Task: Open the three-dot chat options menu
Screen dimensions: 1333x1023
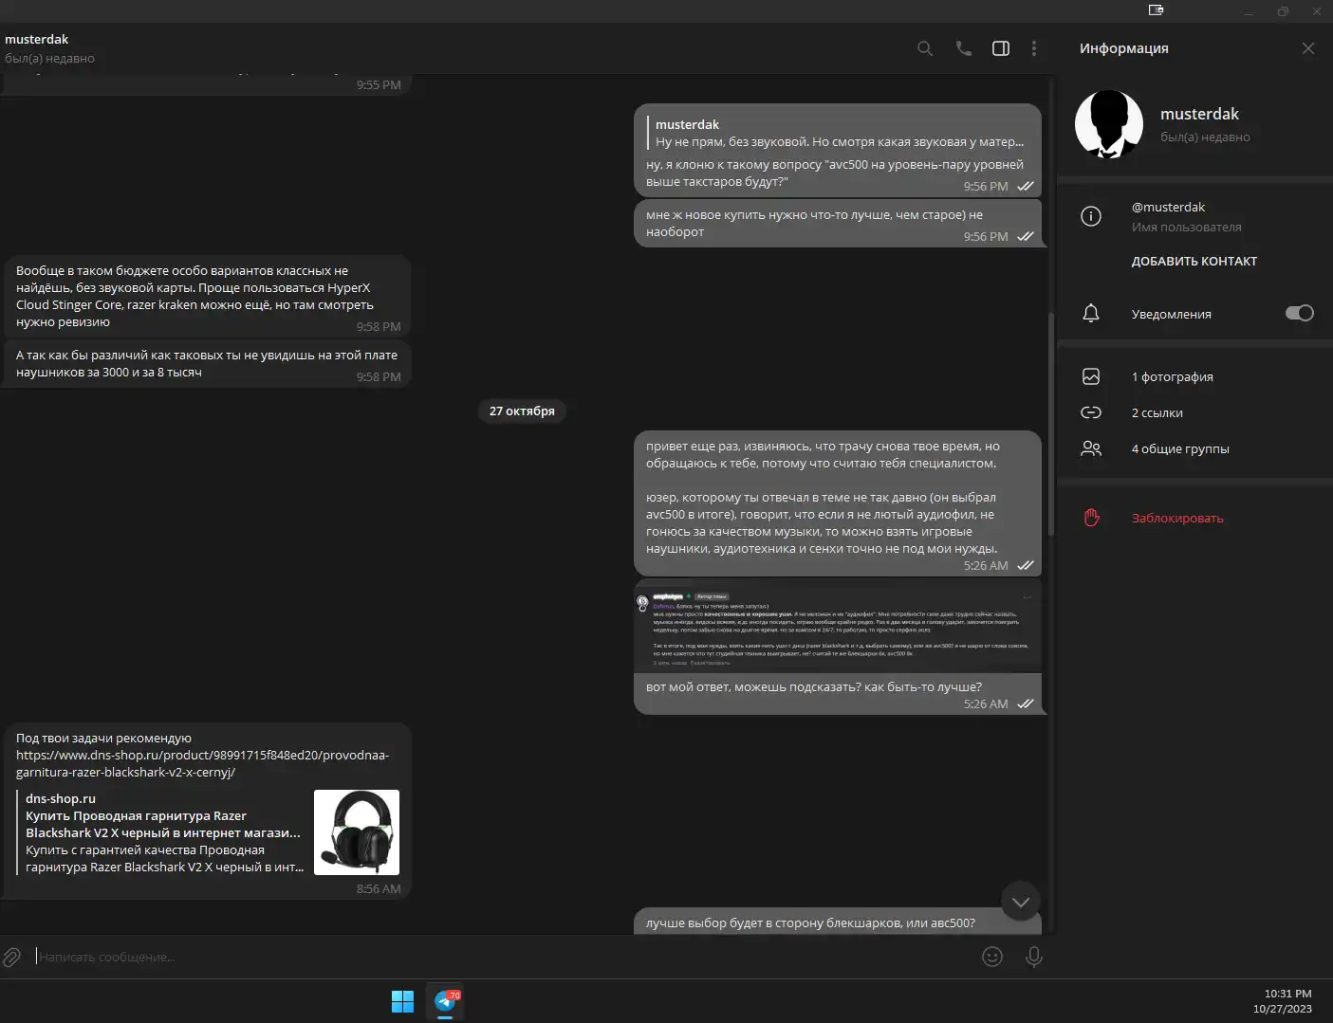Action: (1033, 48)
